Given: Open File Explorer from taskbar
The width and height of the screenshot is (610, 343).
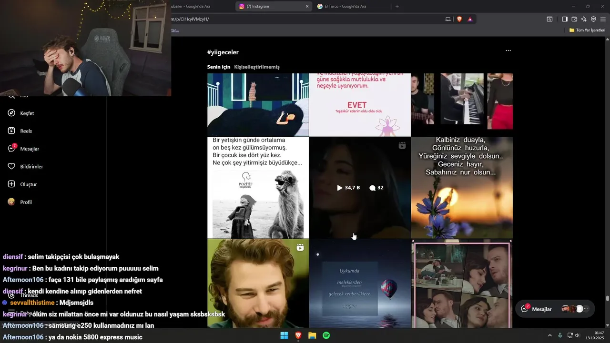Looking at the screenshot, I should (312, 336).
